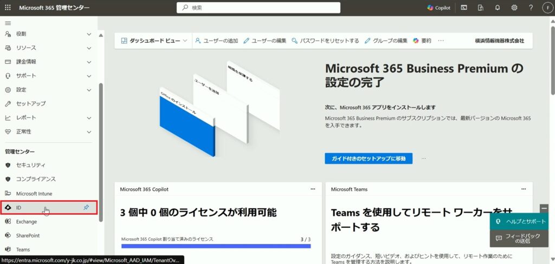Click the 正常性 heart icon
Screen dimensions: 555x264
pos(8,131)
